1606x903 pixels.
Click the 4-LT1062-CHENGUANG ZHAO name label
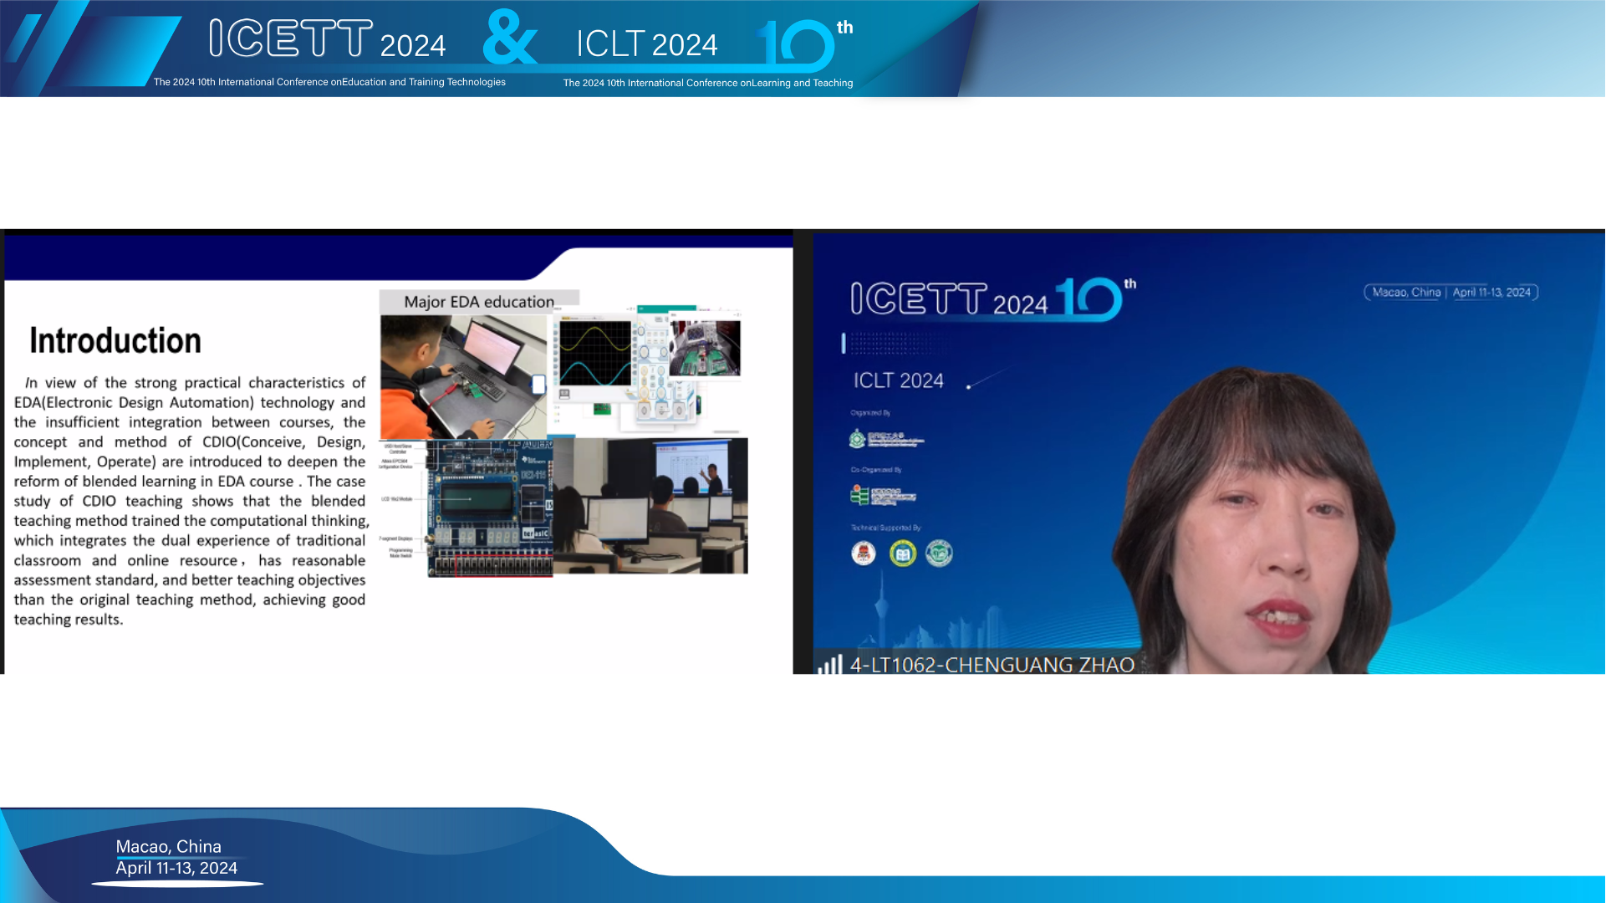pos(992,665)
